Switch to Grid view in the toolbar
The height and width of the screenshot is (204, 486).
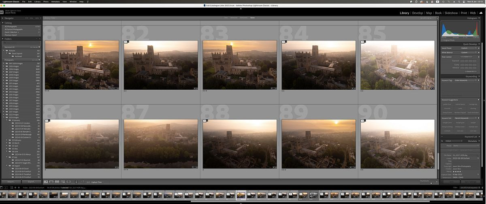pos(46,182)
